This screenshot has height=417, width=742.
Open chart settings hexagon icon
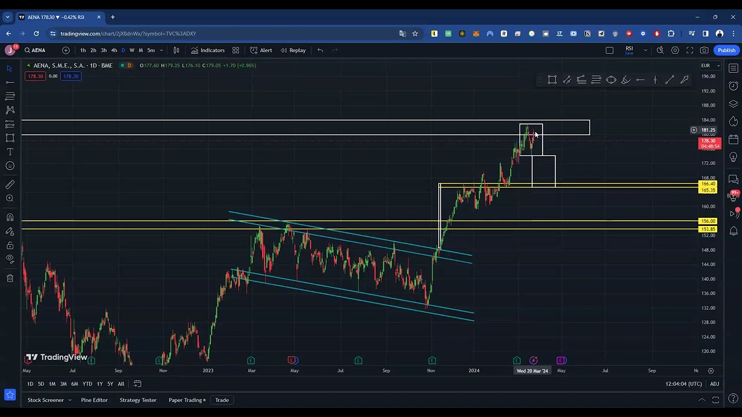point(675,50)
